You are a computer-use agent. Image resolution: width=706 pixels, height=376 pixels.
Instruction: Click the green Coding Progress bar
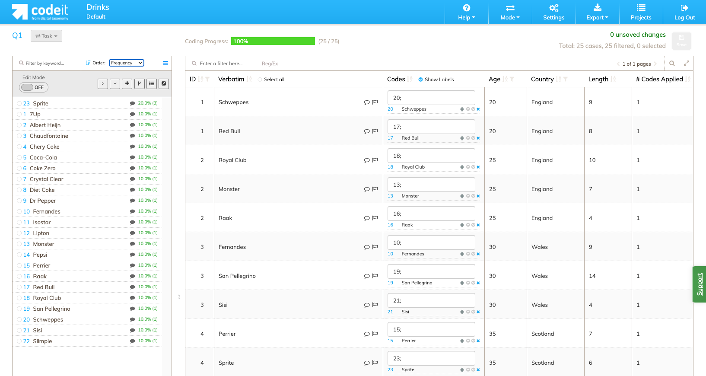tap(273, 41)
